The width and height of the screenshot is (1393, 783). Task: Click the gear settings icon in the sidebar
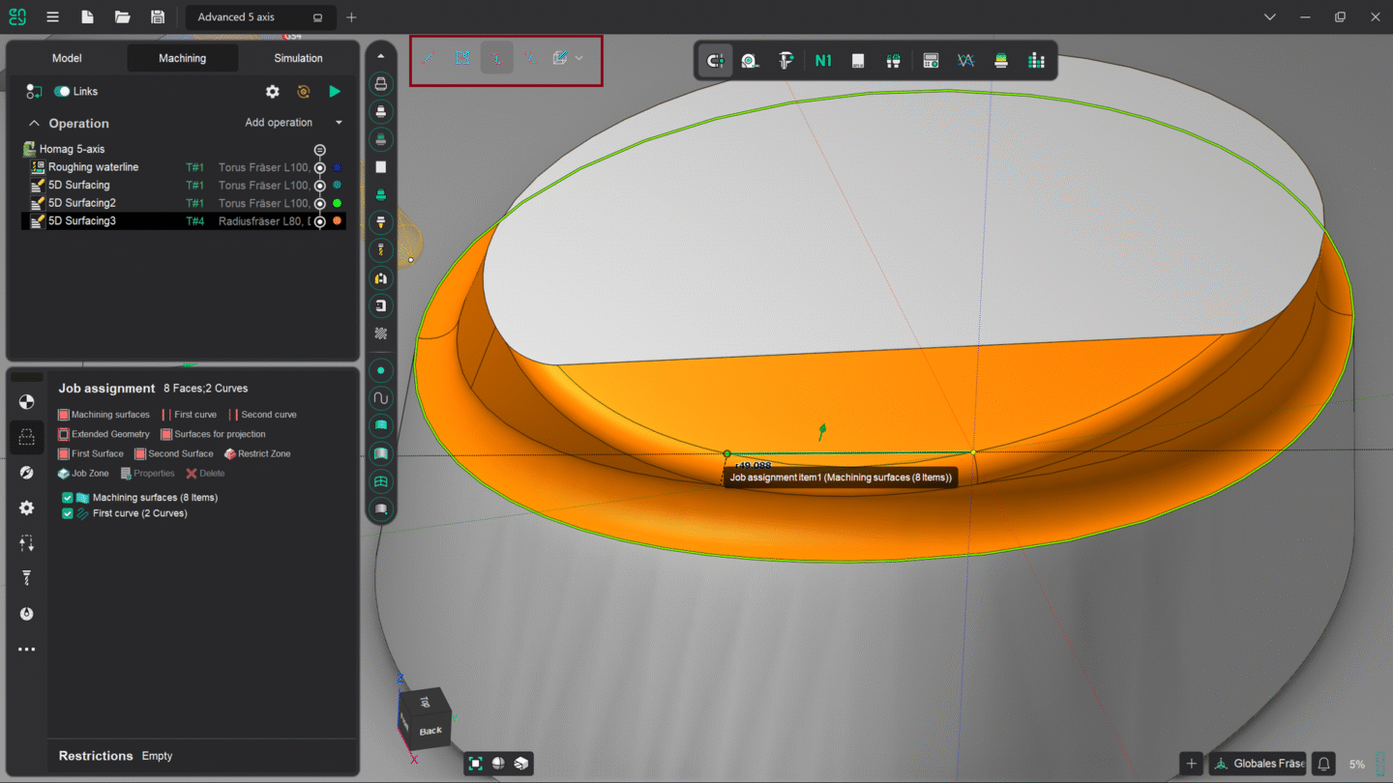[x=26, y=507]
